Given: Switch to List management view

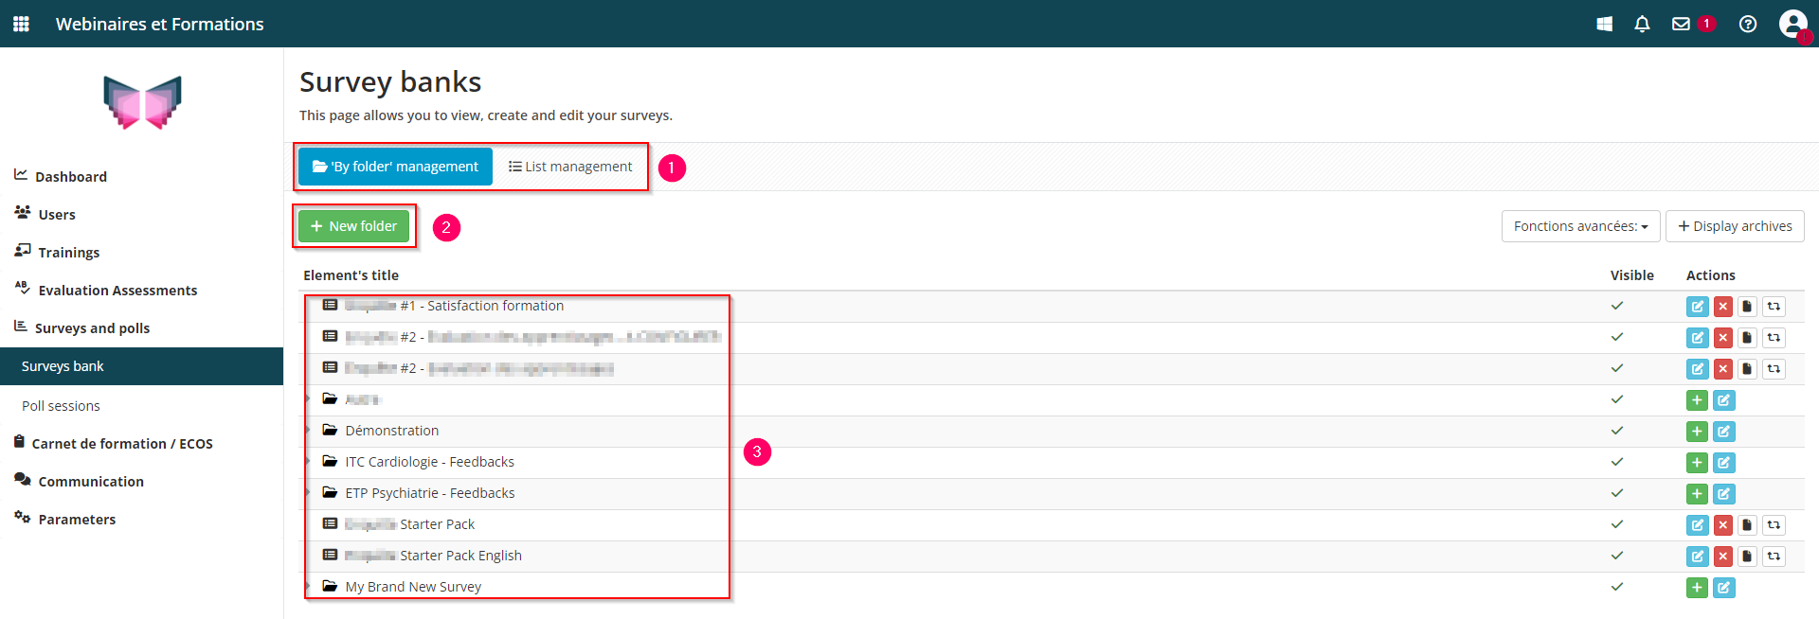Looking at the screenshot, I should point(570,167).
